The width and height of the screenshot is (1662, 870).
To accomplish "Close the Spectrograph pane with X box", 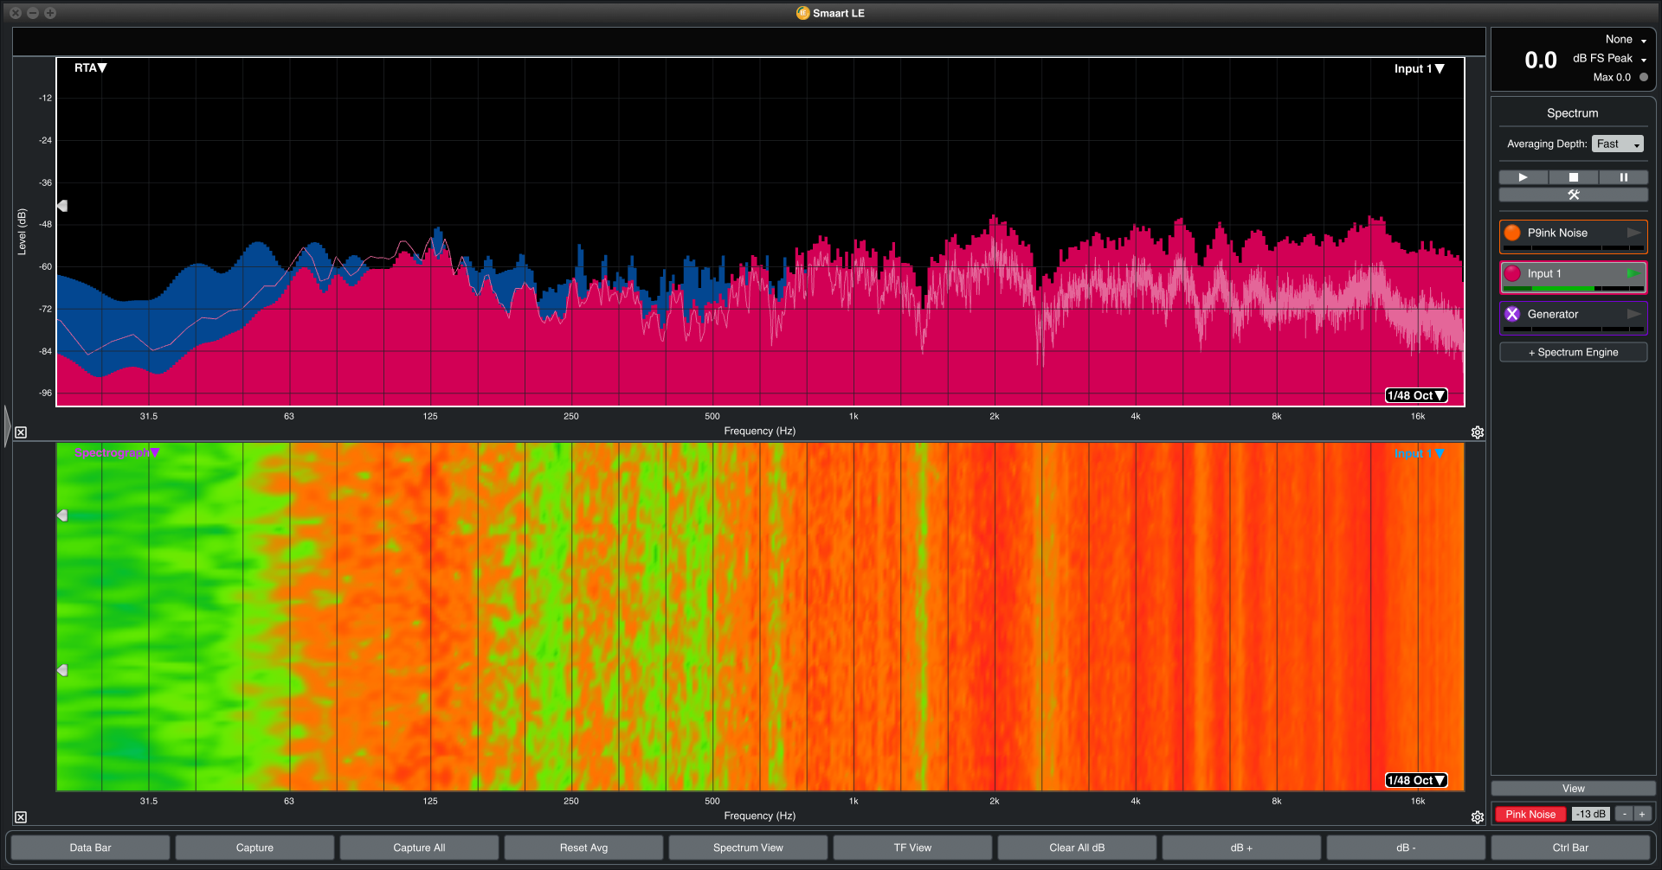I will pos(21,817).
